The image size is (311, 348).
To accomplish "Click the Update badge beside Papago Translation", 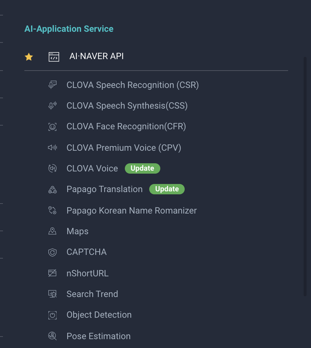I will (x=167, y=189).
